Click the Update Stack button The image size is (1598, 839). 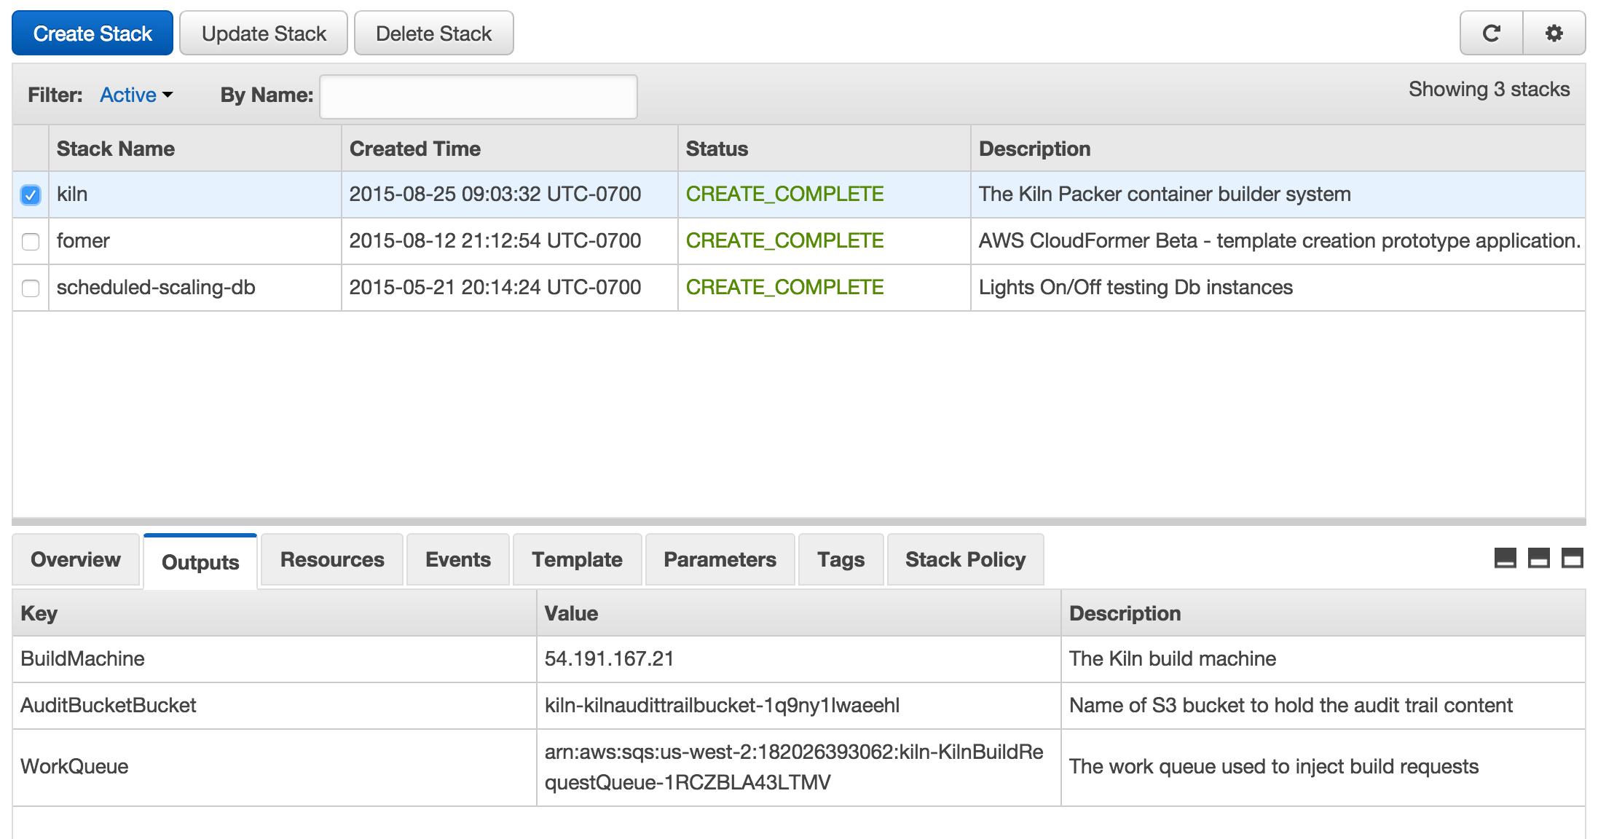(264, 34)
